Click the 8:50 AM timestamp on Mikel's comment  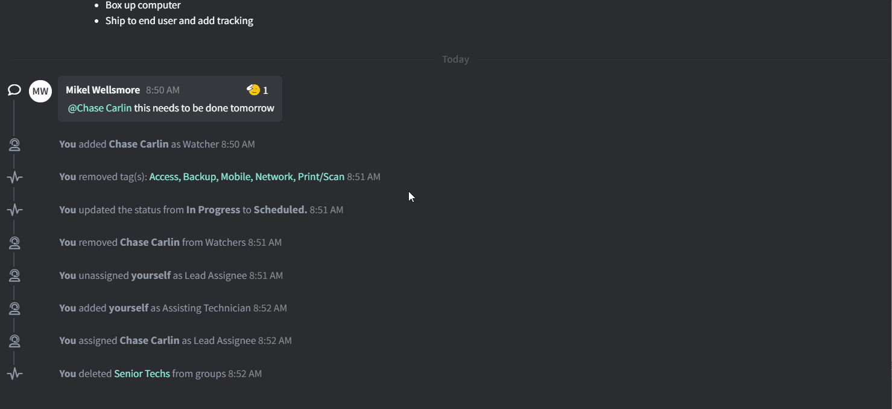tap(163, 90)
